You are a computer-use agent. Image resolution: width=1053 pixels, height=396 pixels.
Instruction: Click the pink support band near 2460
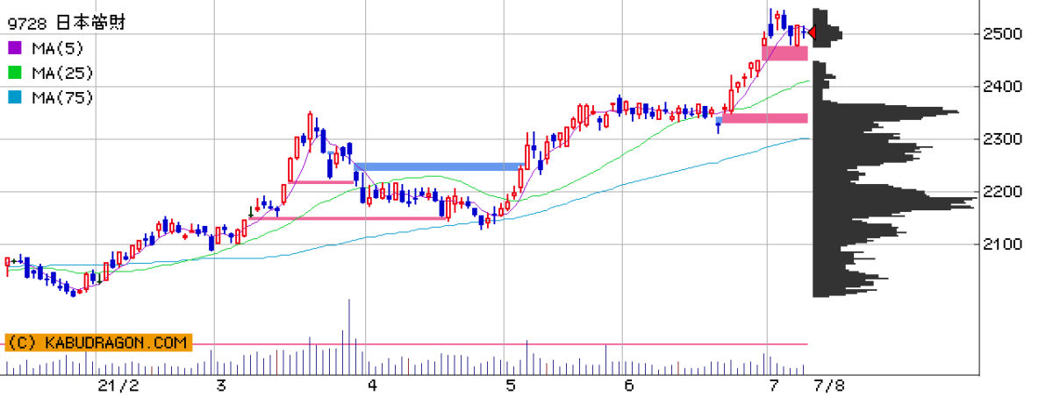(x=784, y=53)
